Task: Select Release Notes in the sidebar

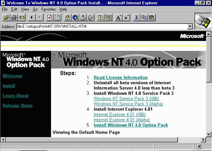Action: pos(18,106)
